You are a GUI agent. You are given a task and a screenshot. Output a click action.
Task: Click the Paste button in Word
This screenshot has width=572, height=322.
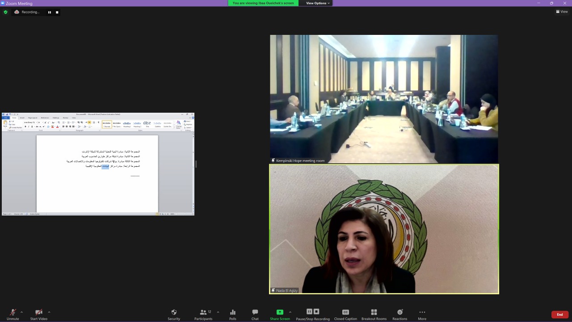[x=5, y=124]
